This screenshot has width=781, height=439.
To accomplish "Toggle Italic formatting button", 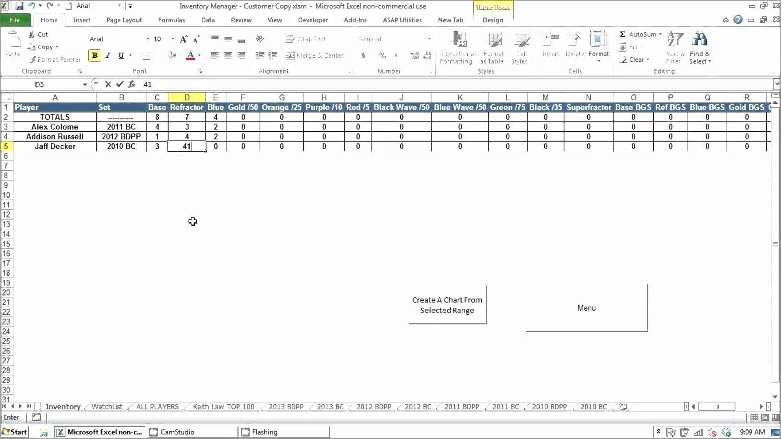I will 108,56.
